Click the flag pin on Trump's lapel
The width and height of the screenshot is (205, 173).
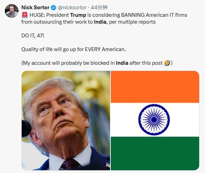tap(108, 165)
